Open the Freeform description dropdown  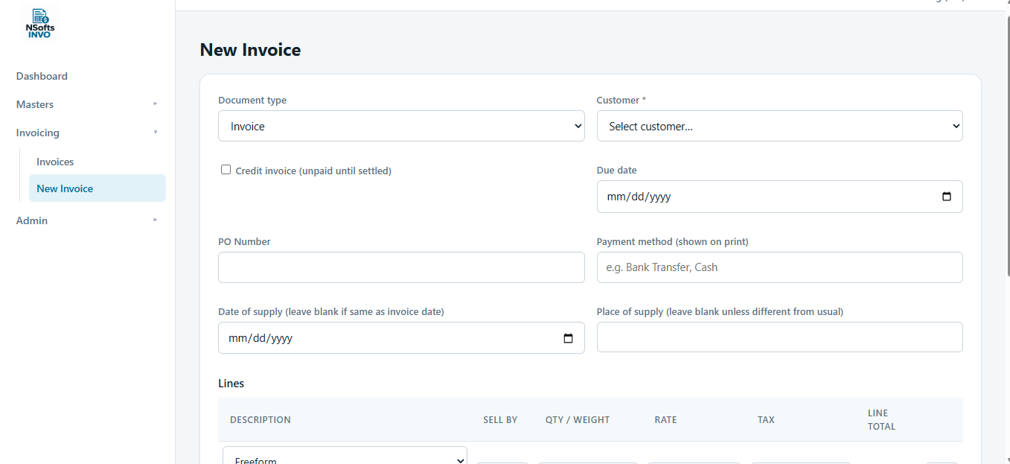(x=345, y=455)
